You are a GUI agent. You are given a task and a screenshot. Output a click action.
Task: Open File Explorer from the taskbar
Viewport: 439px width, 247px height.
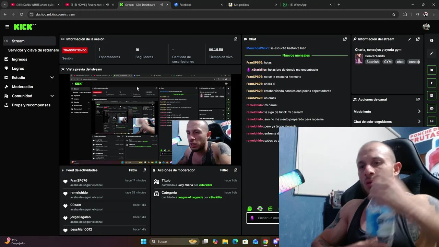point(225,242)
